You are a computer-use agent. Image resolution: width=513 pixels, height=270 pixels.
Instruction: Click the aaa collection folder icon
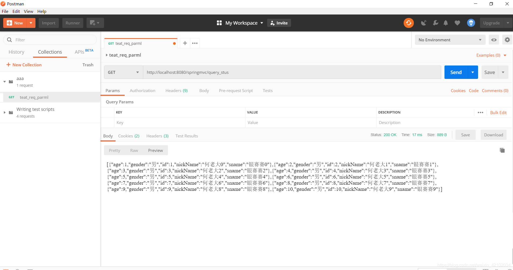11,82
